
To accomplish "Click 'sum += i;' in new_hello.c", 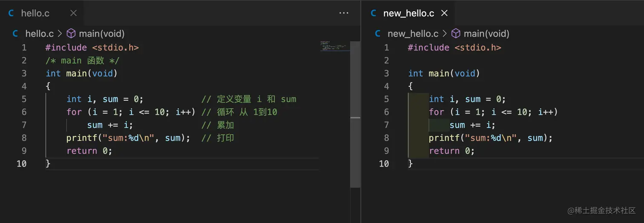I will tap(473, 125).
